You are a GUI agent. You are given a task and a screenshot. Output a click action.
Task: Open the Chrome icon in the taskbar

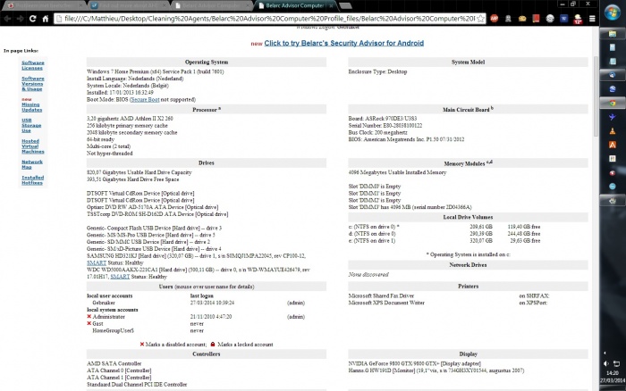pos(613,103)
